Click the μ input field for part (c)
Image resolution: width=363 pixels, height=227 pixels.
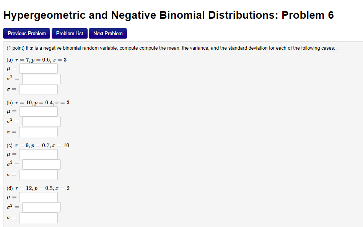point(38,154)
